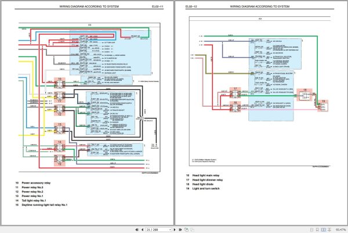Viewport: 348px width, 233px height.
Task: Click component 18 head light diode symbol
Action: click(x=304, y=95)
